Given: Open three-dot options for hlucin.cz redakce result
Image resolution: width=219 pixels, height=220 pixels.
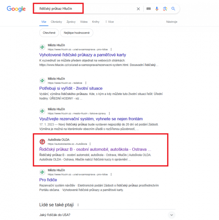Looking at the screenshot, I should (x=86, y=83).
